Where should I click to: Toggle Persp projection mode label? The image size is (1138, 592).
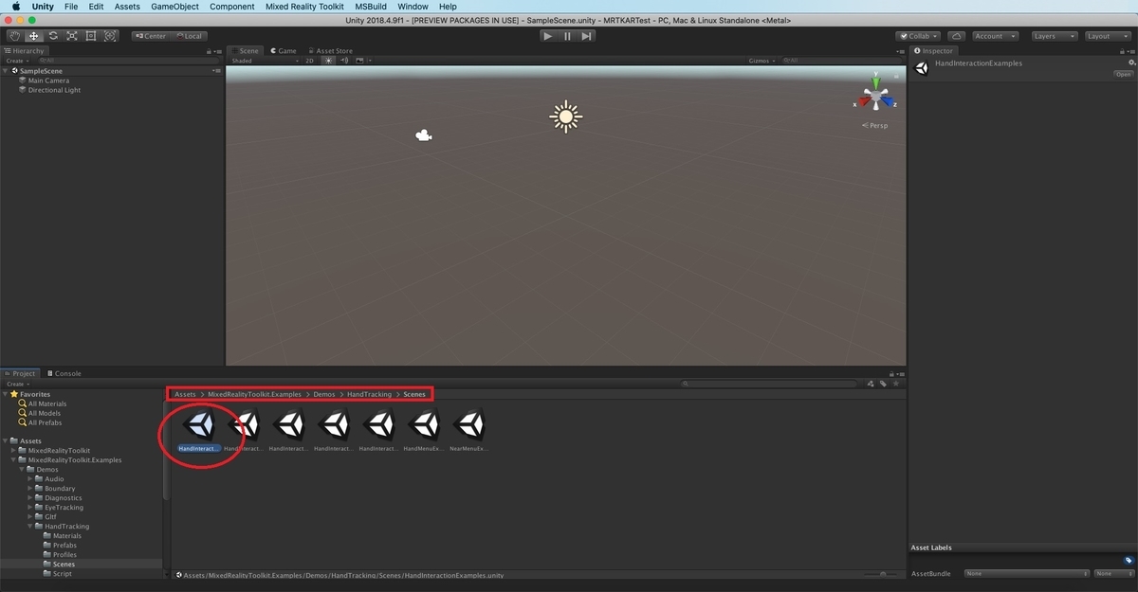[x=877, y=125]
